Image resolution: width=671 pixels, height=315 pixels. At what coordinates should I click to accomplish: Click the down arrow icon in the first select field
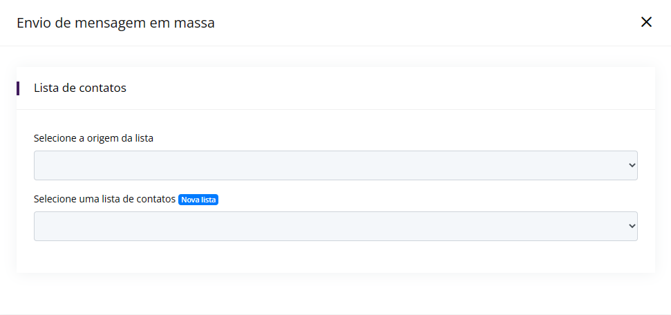[x=632, y=165]
